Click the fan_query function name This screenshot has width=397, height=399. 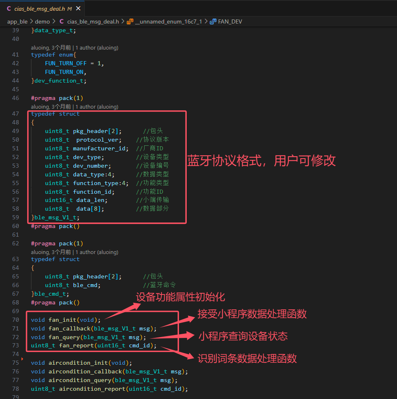[64, 337]
